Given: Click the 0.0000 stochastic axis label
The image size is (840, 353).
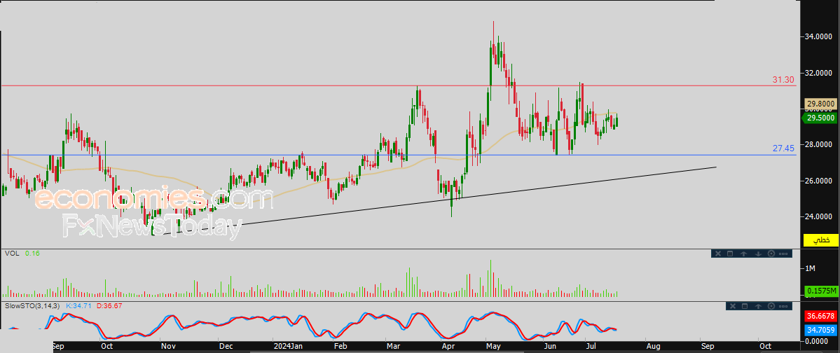Looking at the screenshot, I should 817,340.
